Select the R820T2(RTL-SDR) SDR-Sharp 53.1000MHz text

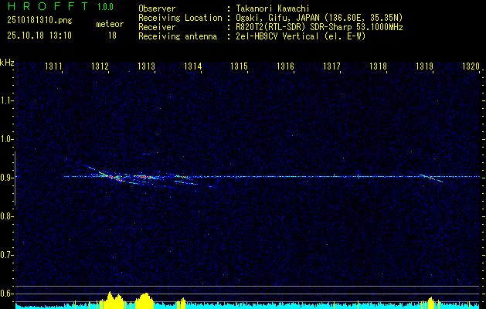(x=320, y=27)
